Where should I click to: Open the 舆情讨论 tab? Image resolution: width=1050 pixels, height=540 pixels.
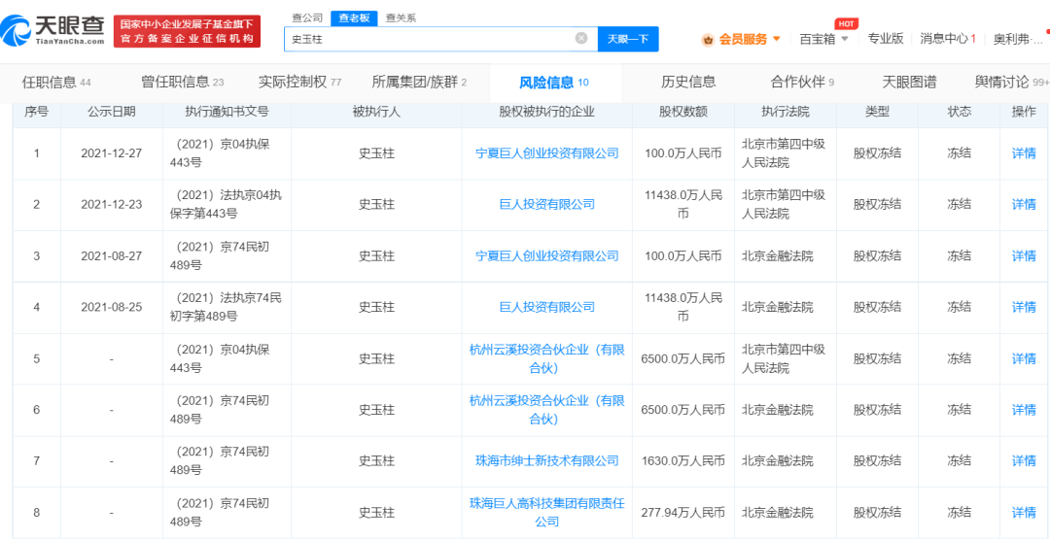[x=1012, y=83]
